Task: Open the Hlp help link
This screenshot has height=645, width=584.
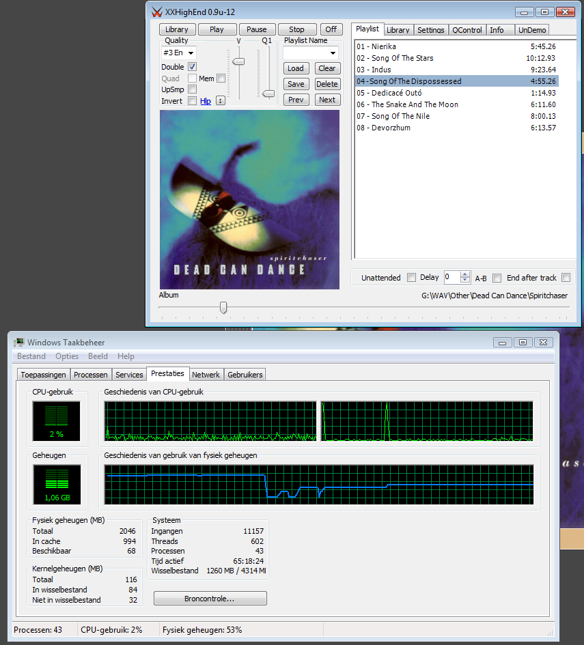Action: tap(206, 101)
